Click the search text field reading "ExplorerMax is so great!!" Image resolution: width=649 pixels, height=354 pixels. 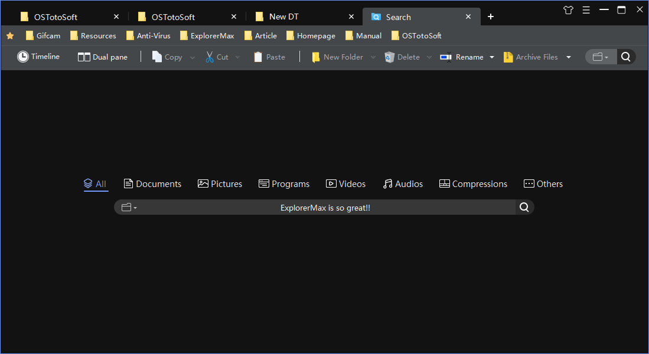[325, 208]
